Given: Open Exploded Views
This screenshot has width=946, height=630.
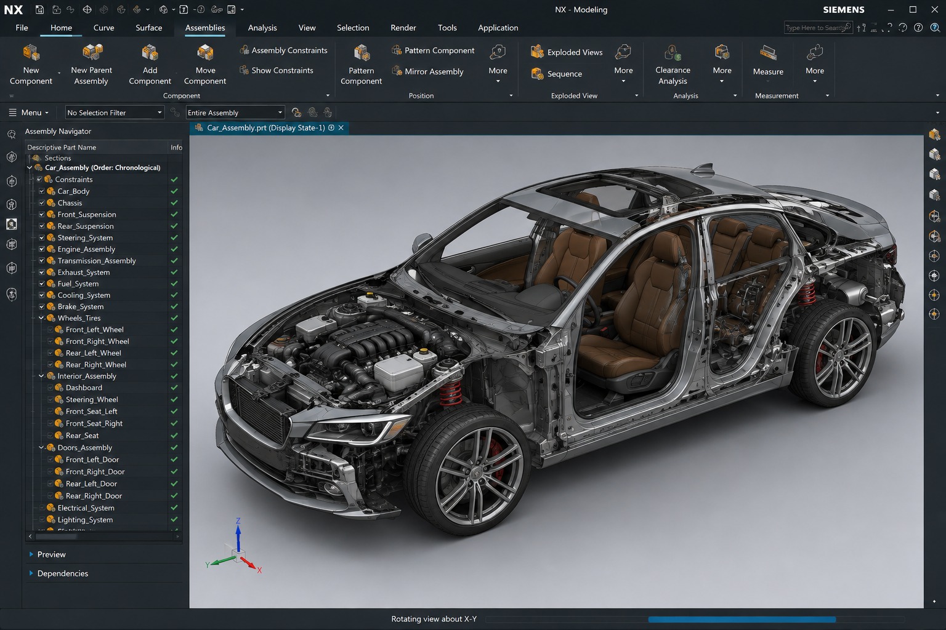Looking at the screenshot, I should [x=567, y=52].
